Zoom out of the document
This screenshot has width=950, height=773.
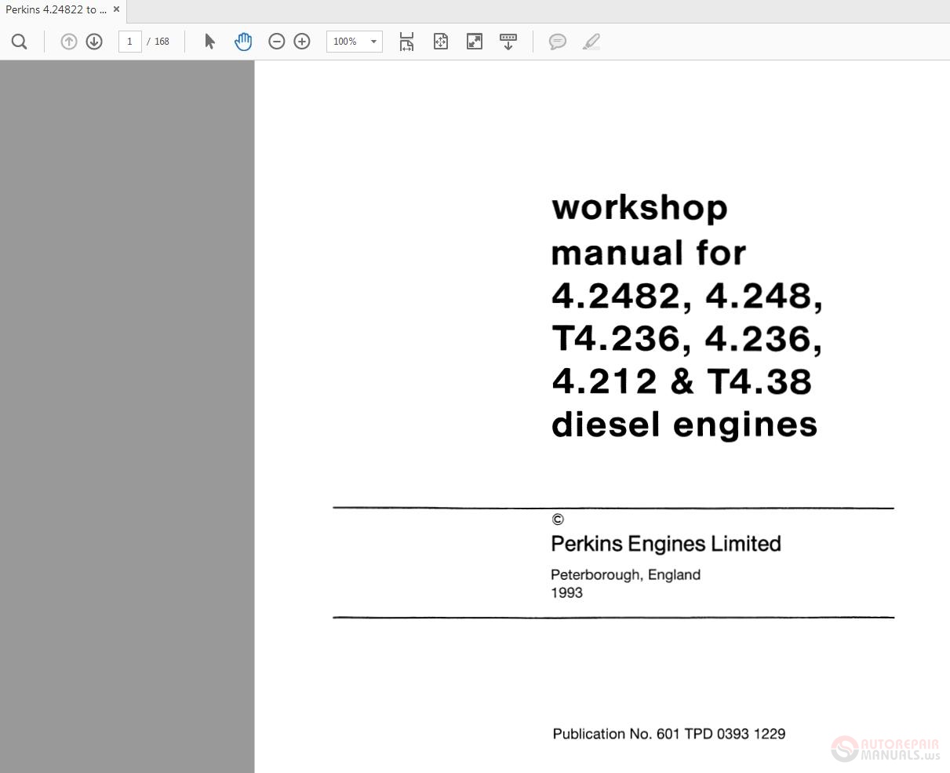tap(277, 41)
